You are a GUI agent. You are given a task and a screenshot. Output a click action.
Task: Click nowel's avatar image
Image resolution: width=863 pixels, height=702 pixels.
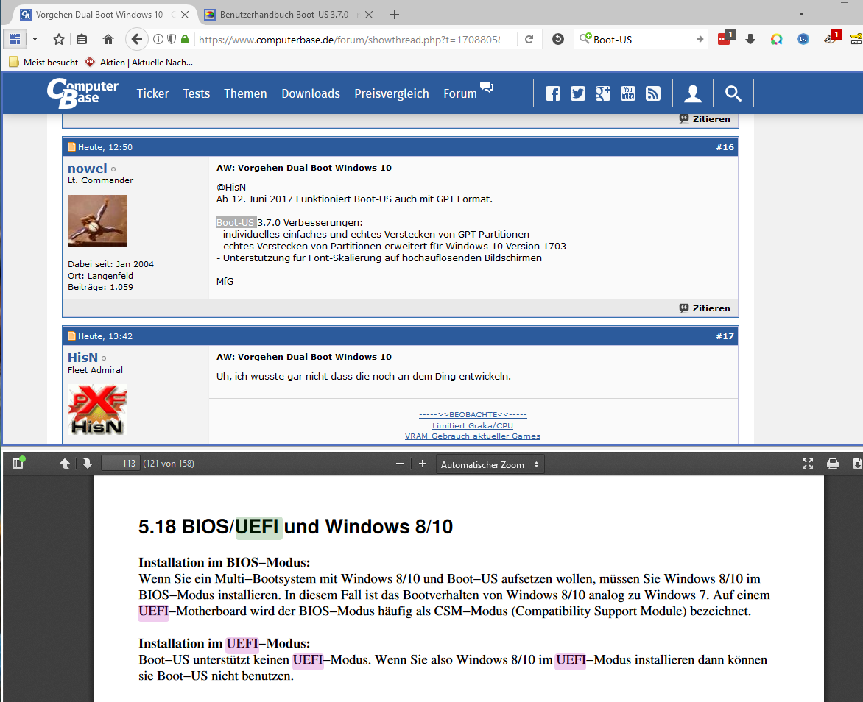click(x=97, y=221)
